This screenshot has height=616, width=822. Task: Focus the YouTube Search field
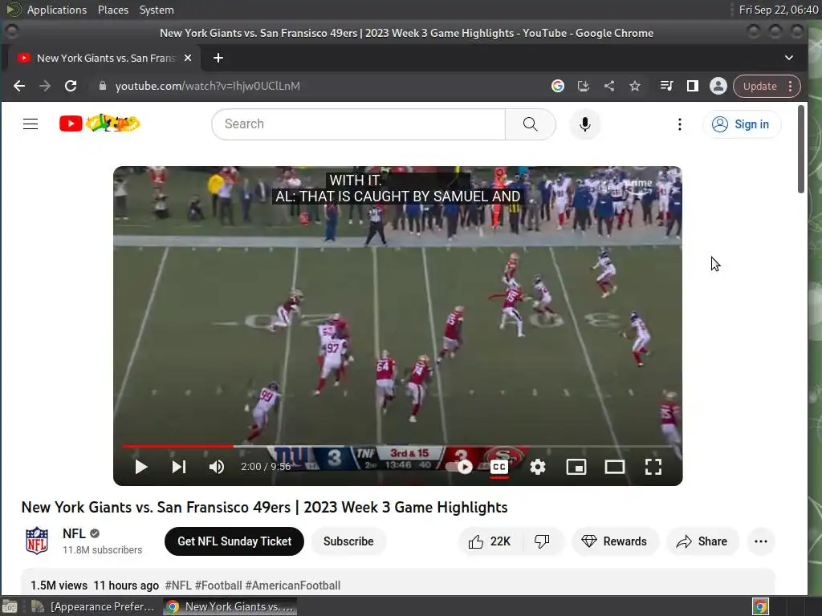[358, 124]
